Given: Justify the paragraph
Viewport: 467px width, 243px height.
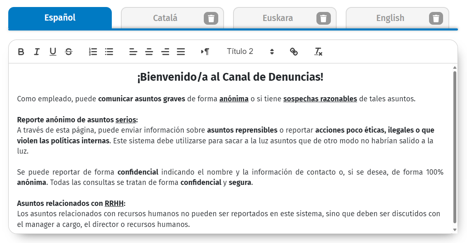Looking at the screenshot, I should pyautogui.click(x=181, y=51).
